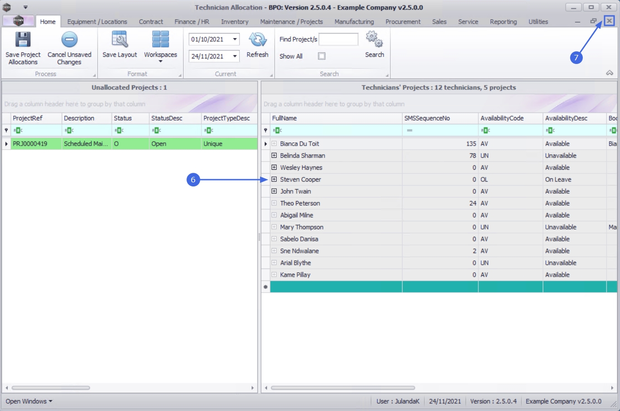620x411 pixels.
Task: Minimize the inner document window
Action: pyautogui.click(x=577, y=21)
